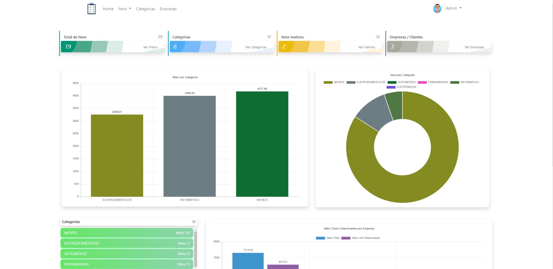Select the MÓVEIS category row
Image resolution: width=553 pixels, height=269 pixels.
[127, 233]
